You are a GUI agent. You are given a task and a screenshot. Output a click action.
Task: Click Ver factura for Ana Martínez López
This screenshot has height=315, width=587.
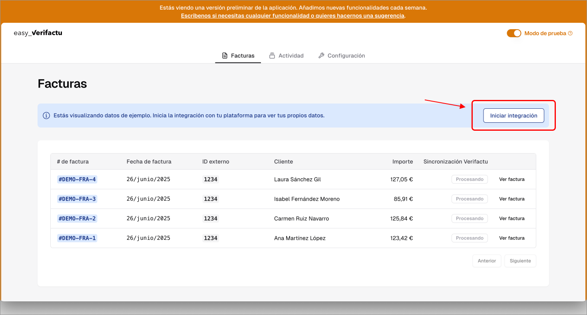(x=512, y=238)
